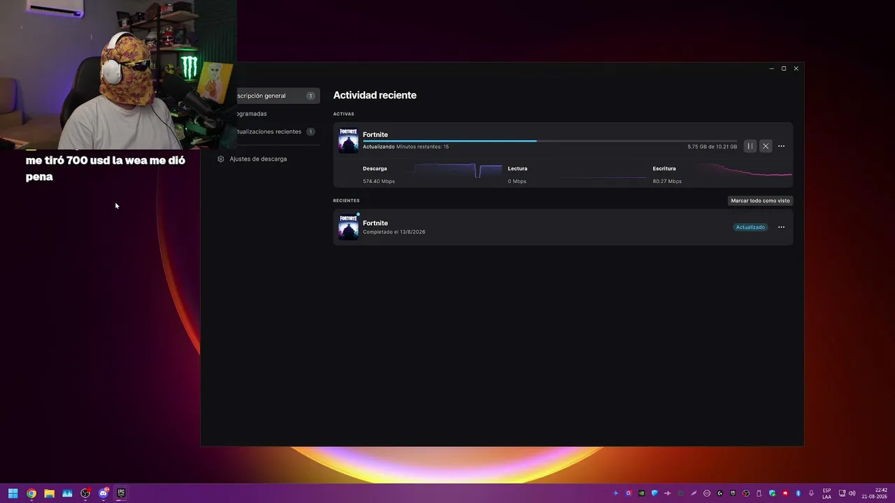Click Marcar todo como visto button

coord(760,201)
